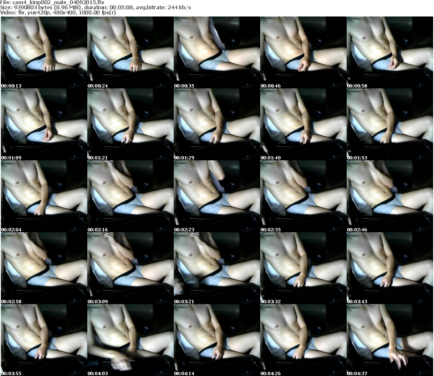
Task: Click the 00:01:53 thumbnail
Action: click(390, 124)
